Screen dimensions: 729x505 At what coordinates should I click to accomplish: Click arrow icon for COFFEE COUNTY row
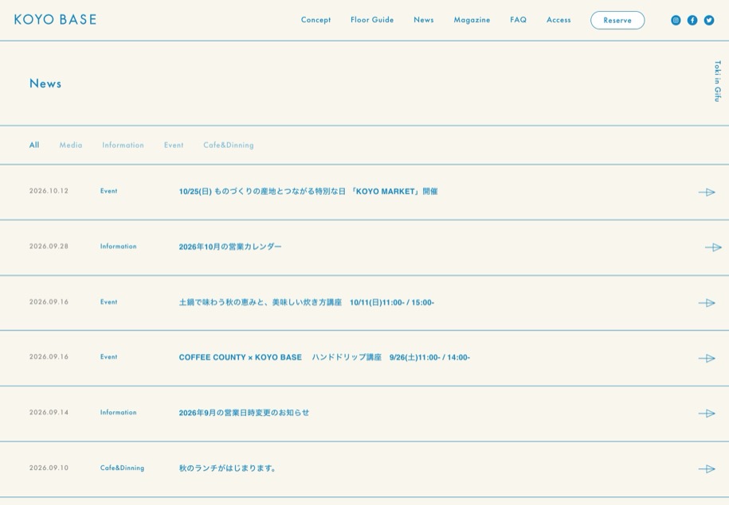[x=707, y=358]
